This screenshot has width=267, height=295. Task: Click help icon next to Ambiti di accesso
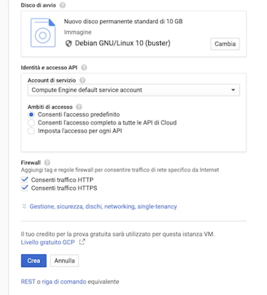79,107
